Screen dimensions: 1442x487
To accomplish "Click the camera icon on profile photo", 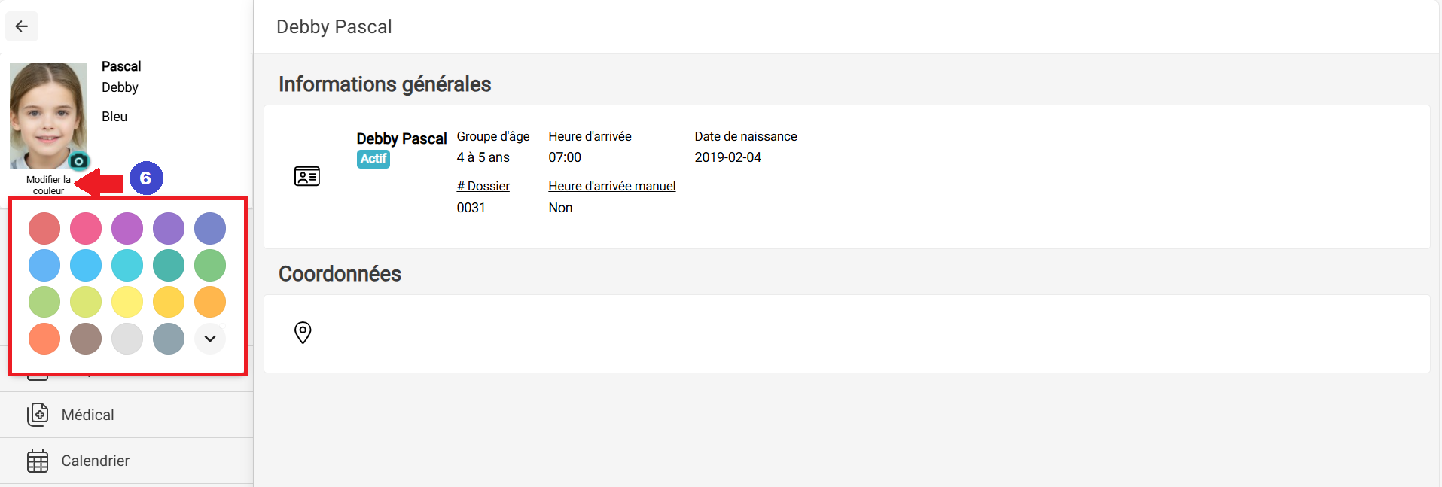I will click(78, 161).
